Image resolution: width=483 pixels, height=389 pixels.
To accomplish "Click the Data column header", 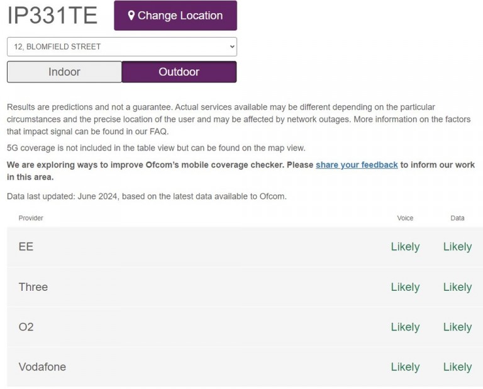I will 457,218.
